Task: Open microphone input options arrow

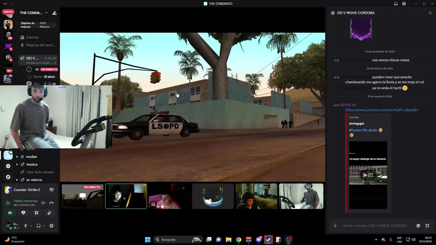Action: (31, 226)
